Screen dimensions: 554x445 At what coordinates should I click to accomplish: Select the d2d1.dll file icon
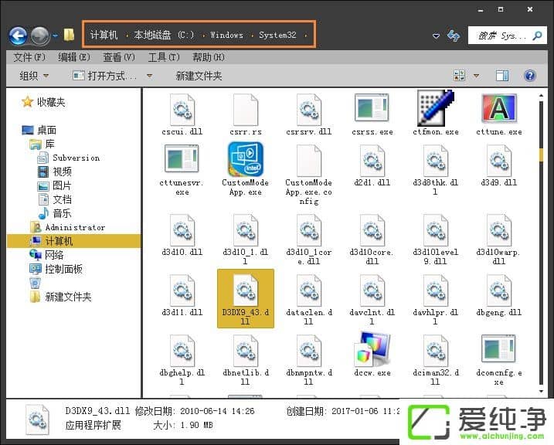click(x=372, y=161)
